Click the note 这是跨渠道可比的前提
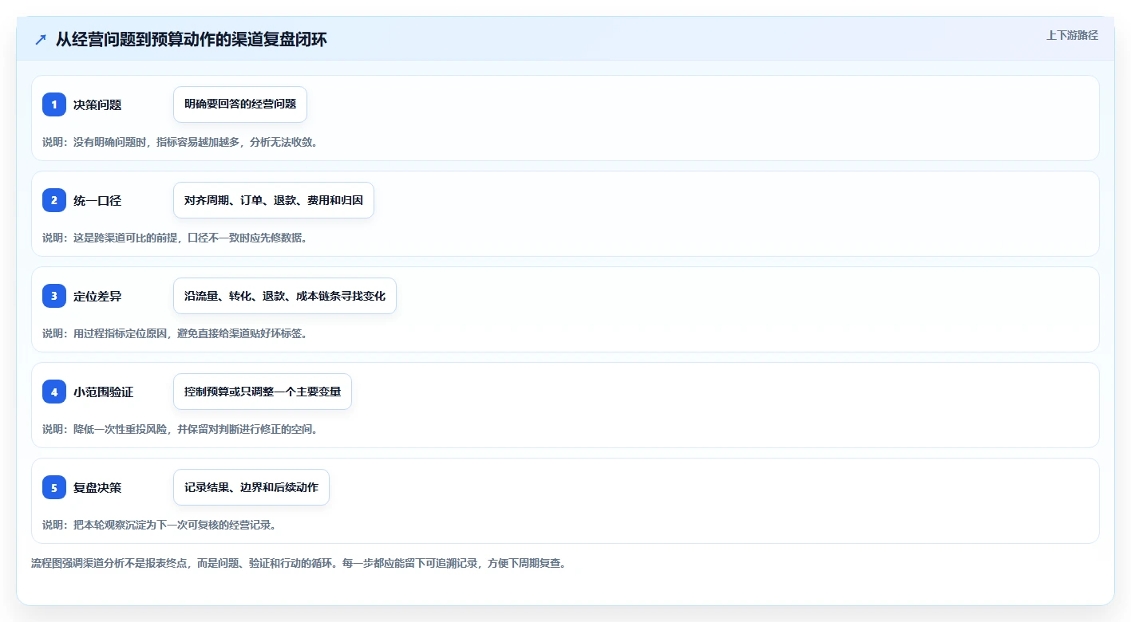 (x=174, y=238)
